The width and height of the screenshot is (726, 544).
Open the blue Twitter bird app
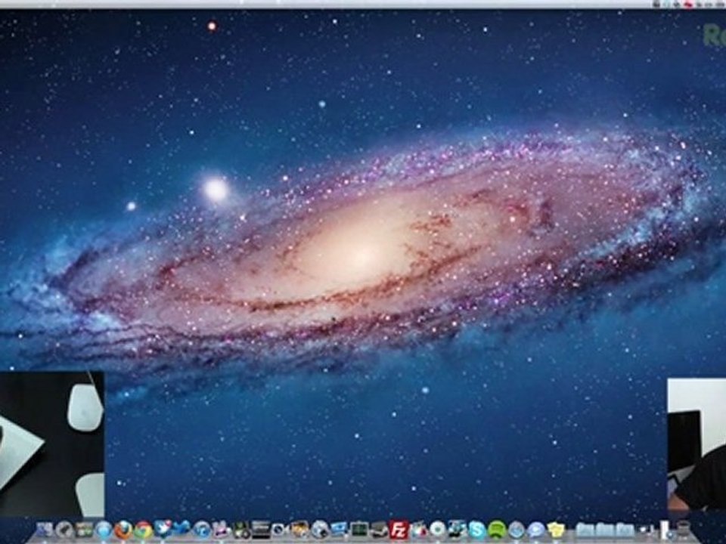coord(182,528)
